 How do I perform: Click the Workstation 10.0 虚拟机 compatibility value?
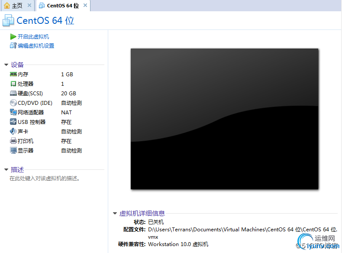(178, 244)
